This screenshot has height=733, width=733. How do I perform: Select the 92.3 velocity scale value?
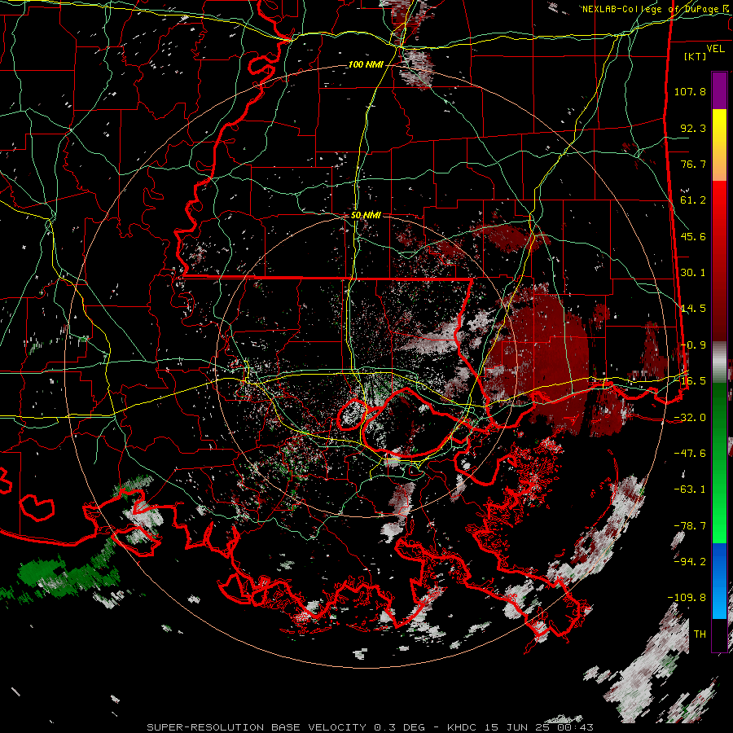point(693,128)
